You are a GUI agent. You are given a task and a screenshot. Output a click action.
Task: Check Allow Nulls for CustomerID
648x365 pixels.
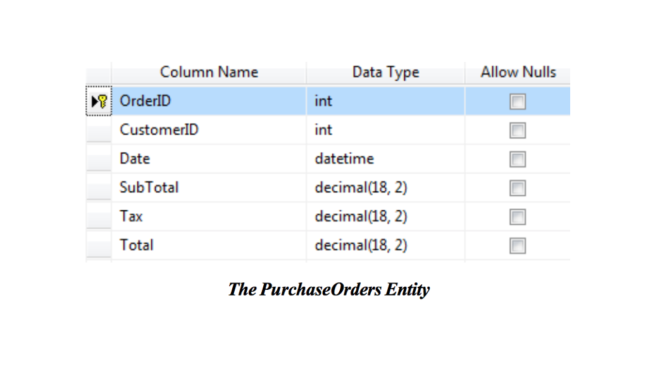(x=517, y=130)
